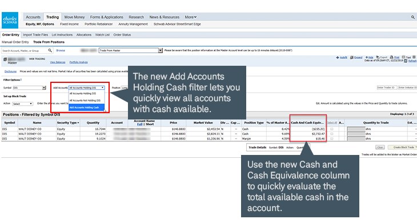417x223 pixels.
Task: Switch to the Watch List tab
Action: 102,35
